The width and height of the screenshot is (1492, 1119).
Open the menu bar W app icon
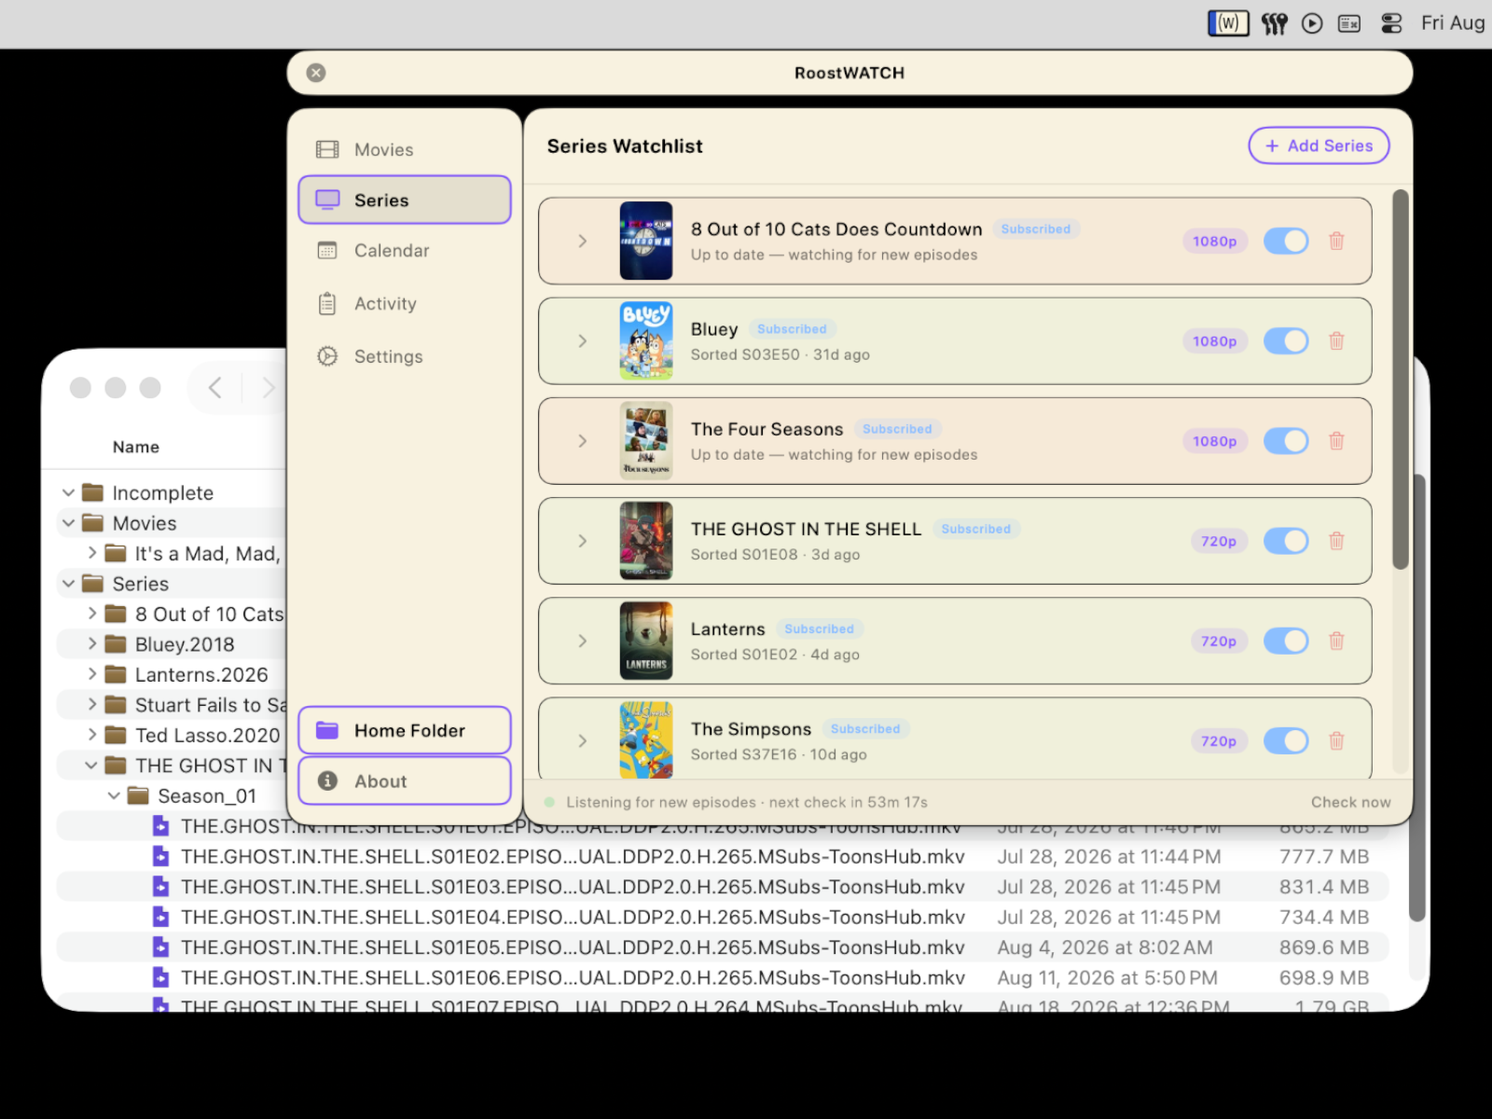click(x=1228, y=23)
